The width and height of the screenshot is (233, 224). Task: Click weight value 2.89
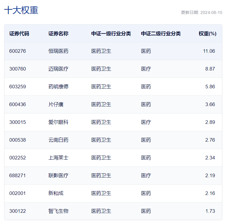pos(210,122)
